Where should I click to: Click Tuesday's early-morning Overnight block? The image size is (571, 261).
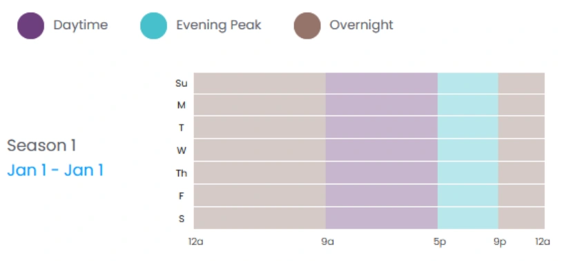click(x=260, y=128)
